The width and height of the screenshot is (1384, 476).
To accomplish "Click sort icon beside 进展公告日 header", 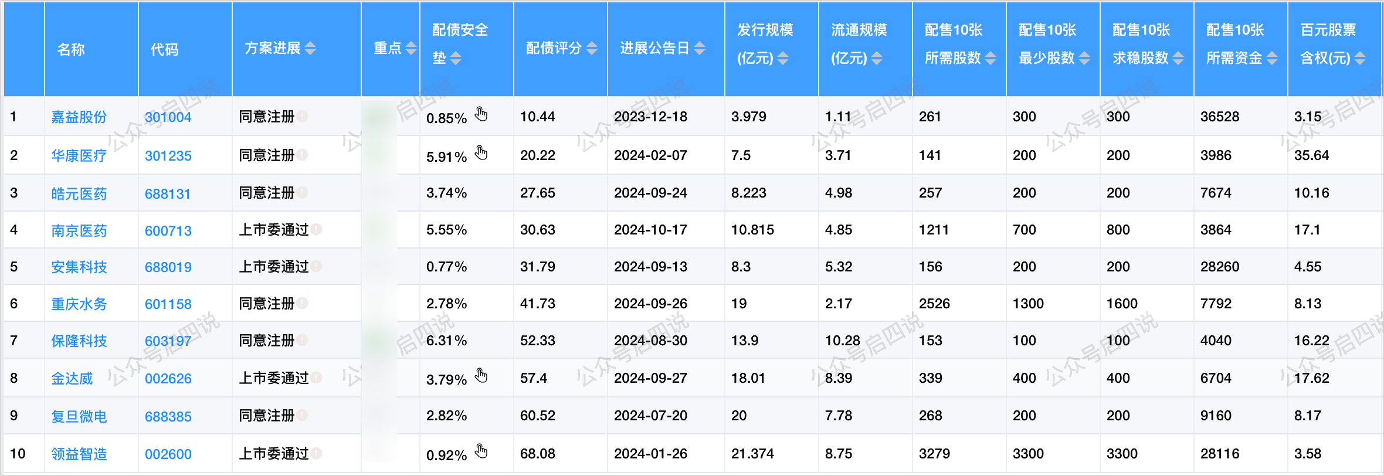I will tap(700, 49).
